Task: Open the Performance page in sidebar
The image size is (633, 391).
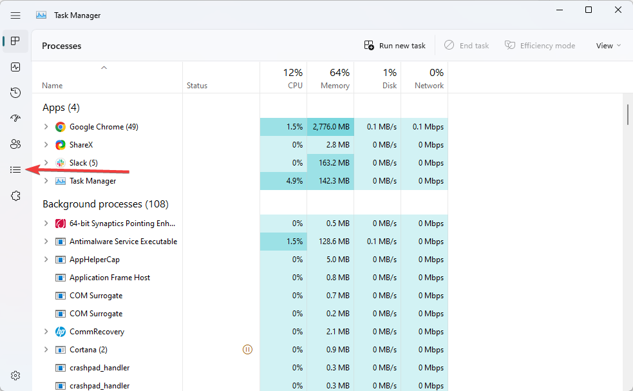Action: tap(15, 67)
